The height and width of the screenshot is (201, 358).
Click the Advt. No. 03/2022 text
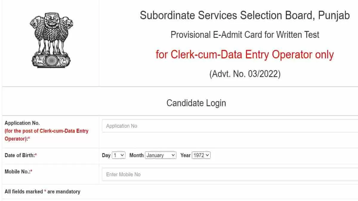pos(244,74)
